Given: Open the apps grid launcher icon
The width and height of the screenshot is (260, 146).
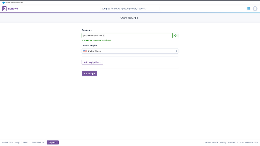Looking at the screenshot, I should tap(248, 9).
